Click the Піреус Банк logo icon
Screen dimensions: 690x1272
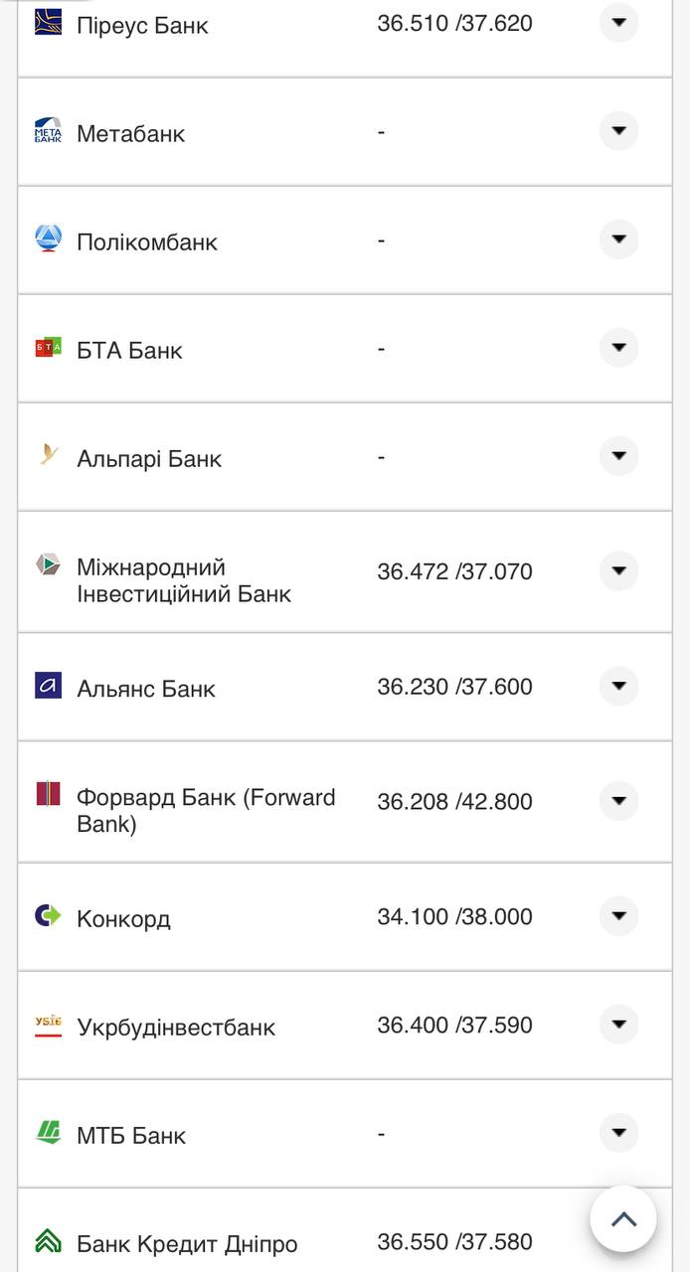[48, 22]
